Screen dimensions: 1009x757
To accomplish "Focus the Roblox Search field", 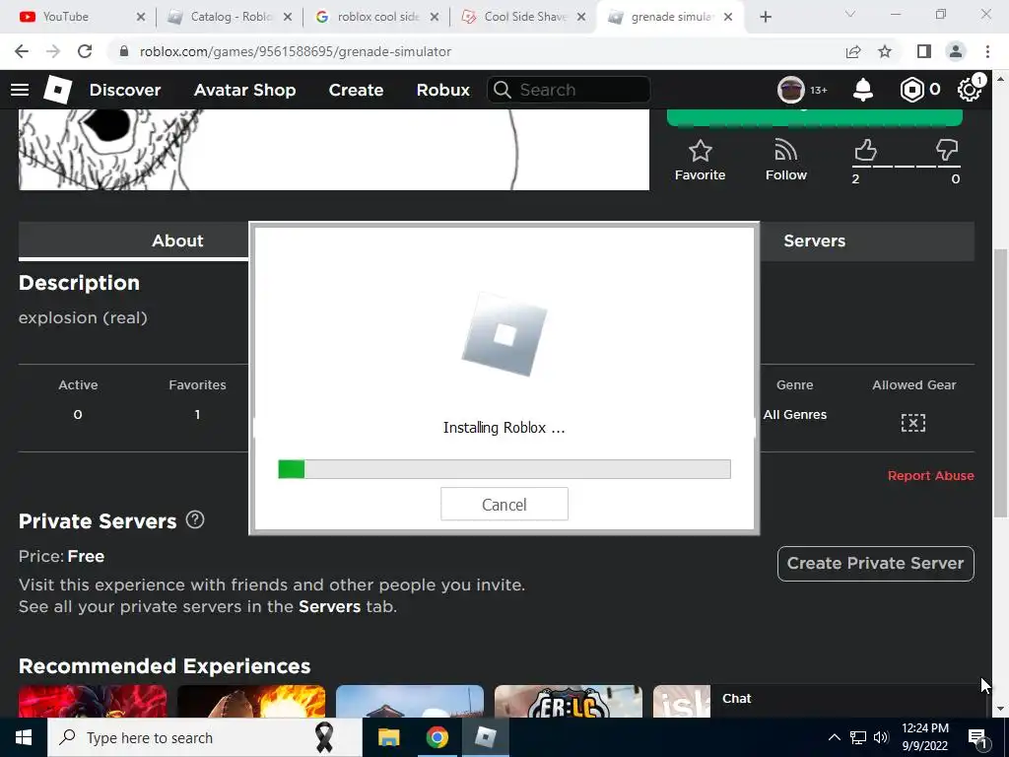I will [x=569, y=90].
